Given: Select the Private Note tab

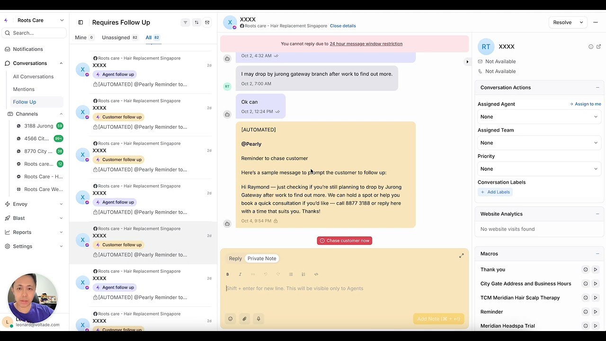Looking at the screenshot, I should (x=262, y=259).
